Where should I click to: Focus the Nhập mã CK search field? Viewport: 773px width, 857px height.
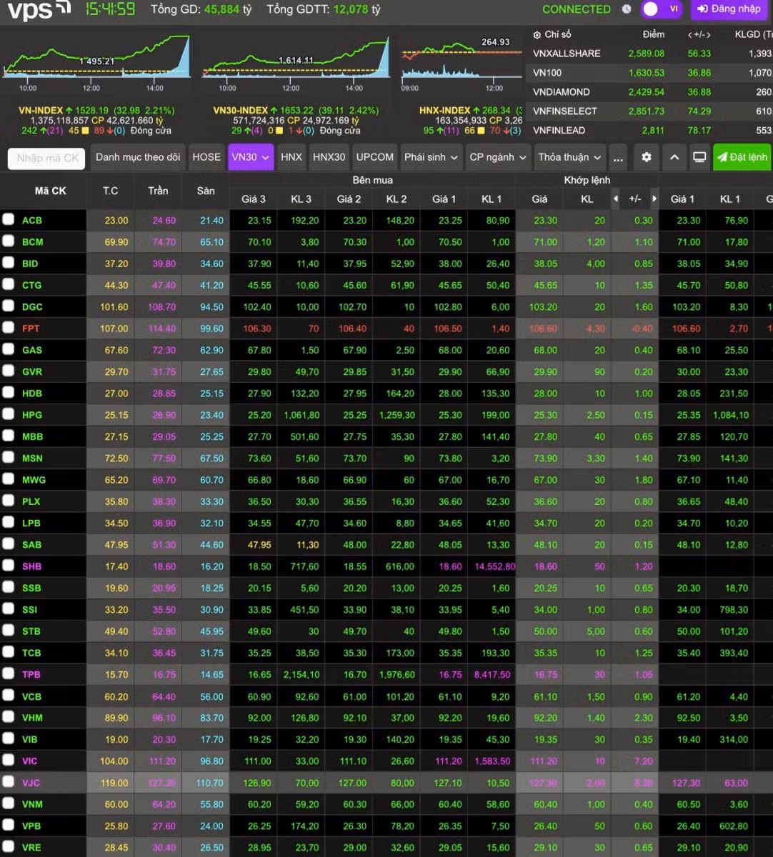46,158
